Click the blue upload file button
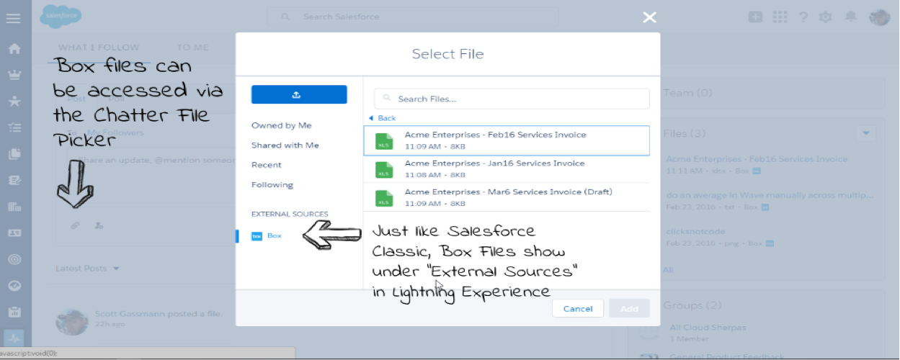This screenshot has height=360, width=900. point(299,94)
